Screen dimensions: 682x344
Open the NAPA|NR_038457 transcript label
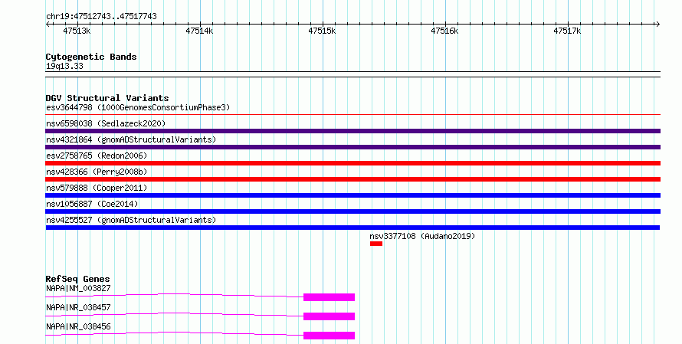pos(78,307)
